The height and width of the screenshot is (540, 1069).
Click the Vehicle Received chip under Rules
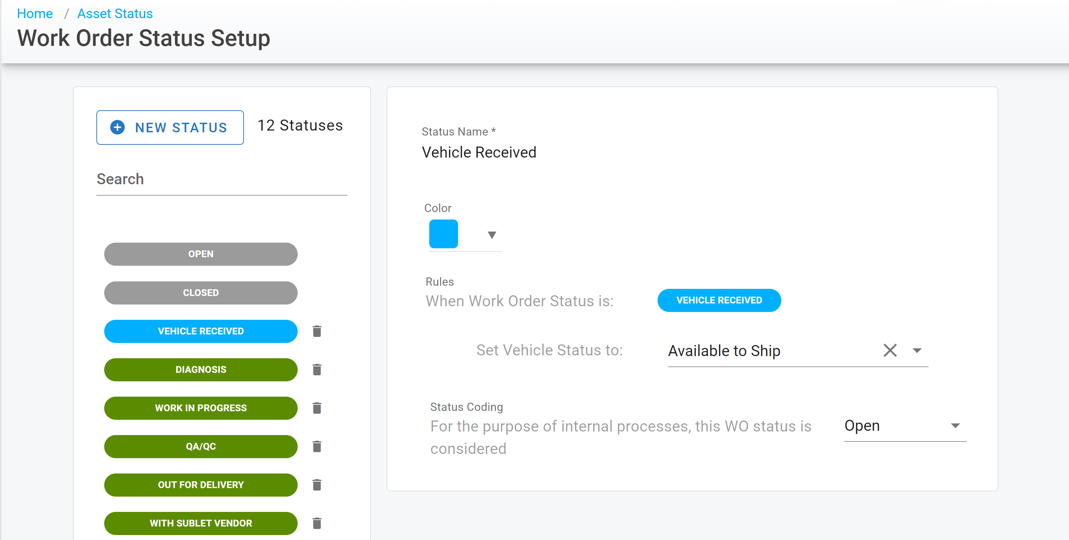(x=719, y=300)
